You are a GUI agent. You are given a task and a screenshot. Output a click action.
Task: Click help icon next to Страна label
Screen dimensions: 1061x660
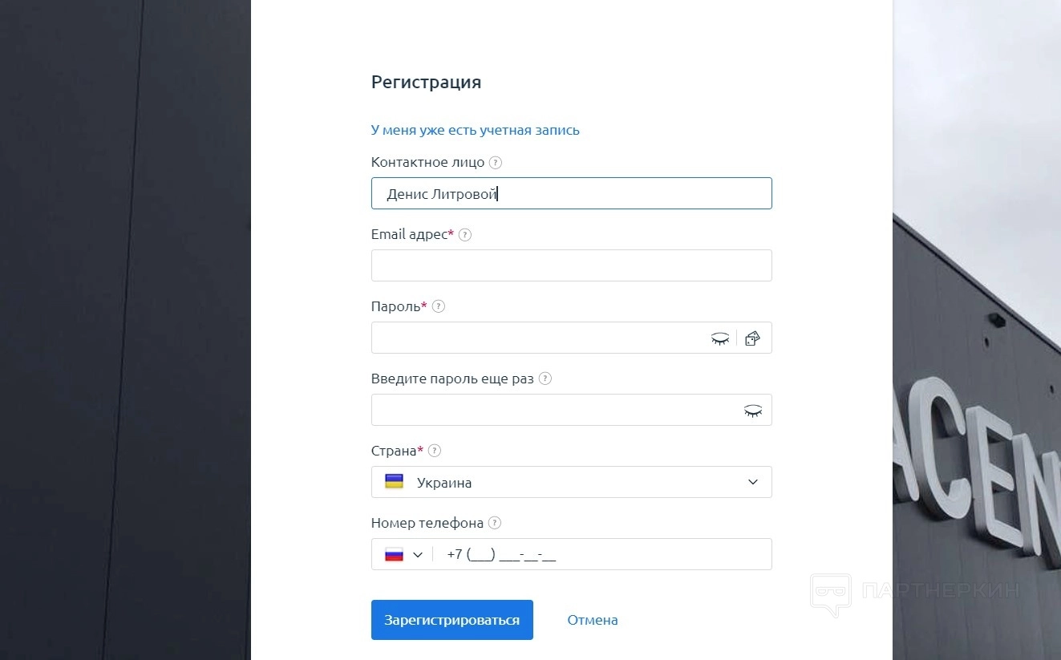[x=435, y=451]
